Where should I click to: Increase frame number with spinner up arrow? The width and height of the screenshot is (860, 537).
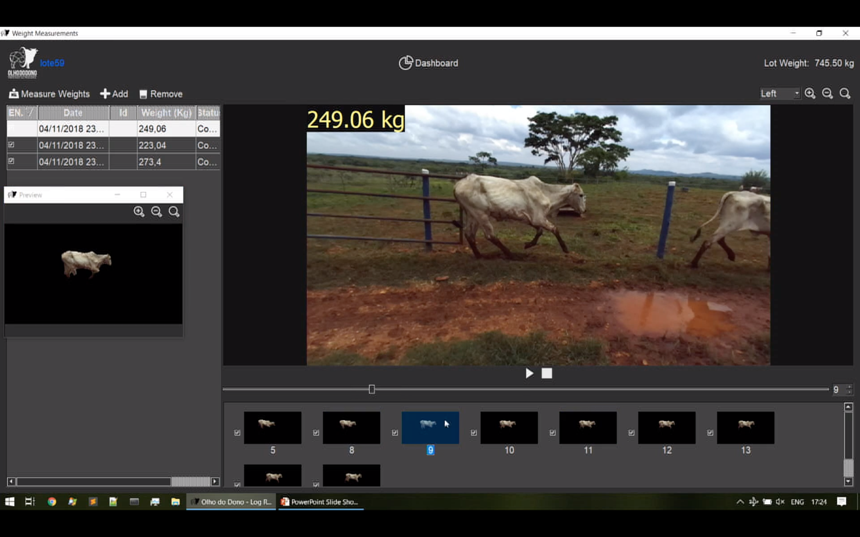pos(849,387)
